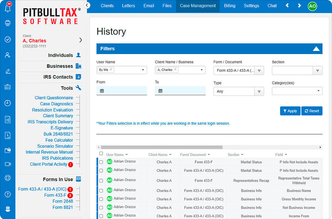332x219 pixels.
Task: Sort by the User Name column header
Action: 117,155
